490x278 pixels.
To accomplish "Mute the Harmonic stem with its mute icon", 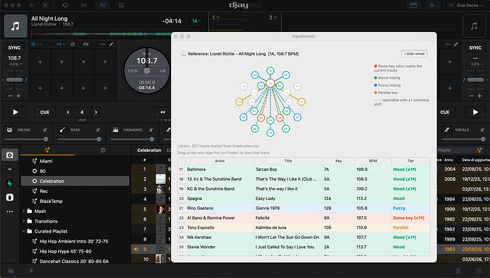I will (x=151, y=130).
